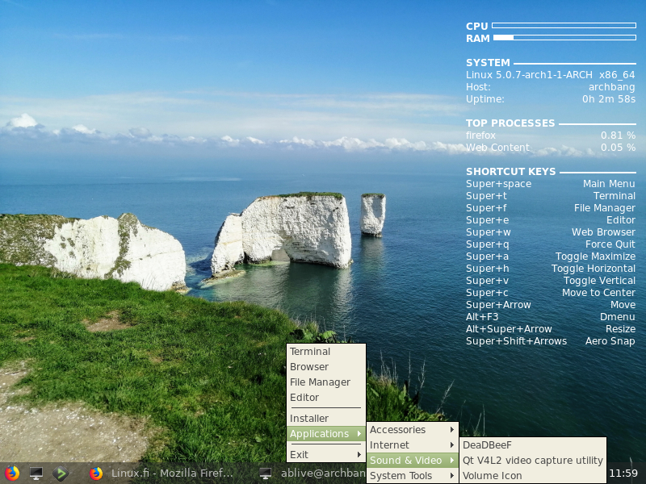Click the clock showing 11:59
The image size is (646, 484).
tap(623, 474)
